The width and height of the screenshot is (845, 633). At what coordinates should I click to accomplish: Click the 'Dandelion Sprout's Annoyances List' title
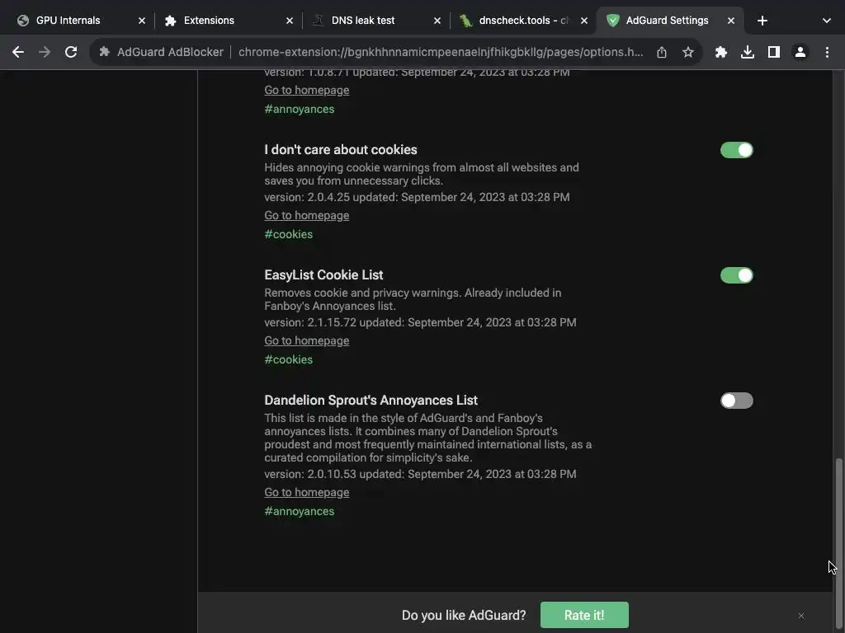pyautogui.click(x=371, y=401)
